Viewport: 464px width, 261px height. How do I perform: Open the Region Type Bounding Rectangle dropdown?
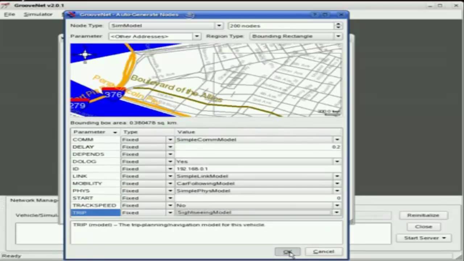(x=338, y=36)
